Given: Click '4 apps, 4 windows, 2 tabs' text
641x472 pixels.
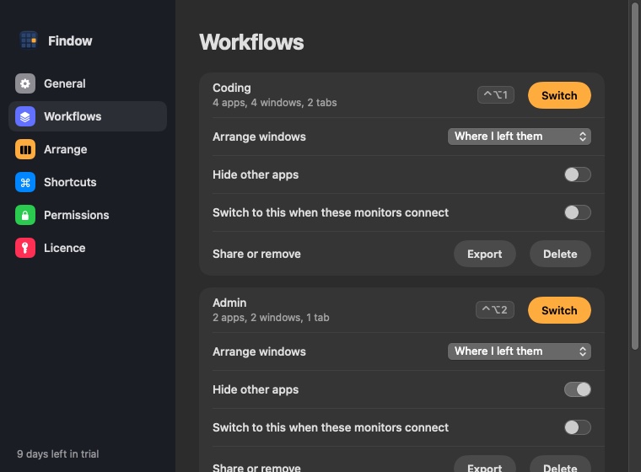Looking at the screenshot, I should click(x=274, y=103).
